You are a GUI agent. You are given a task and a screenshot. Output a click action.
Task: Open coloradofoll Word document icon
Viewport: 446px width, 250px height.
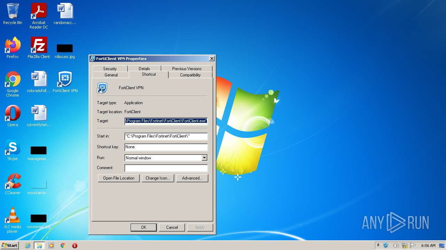coord(39,82)
